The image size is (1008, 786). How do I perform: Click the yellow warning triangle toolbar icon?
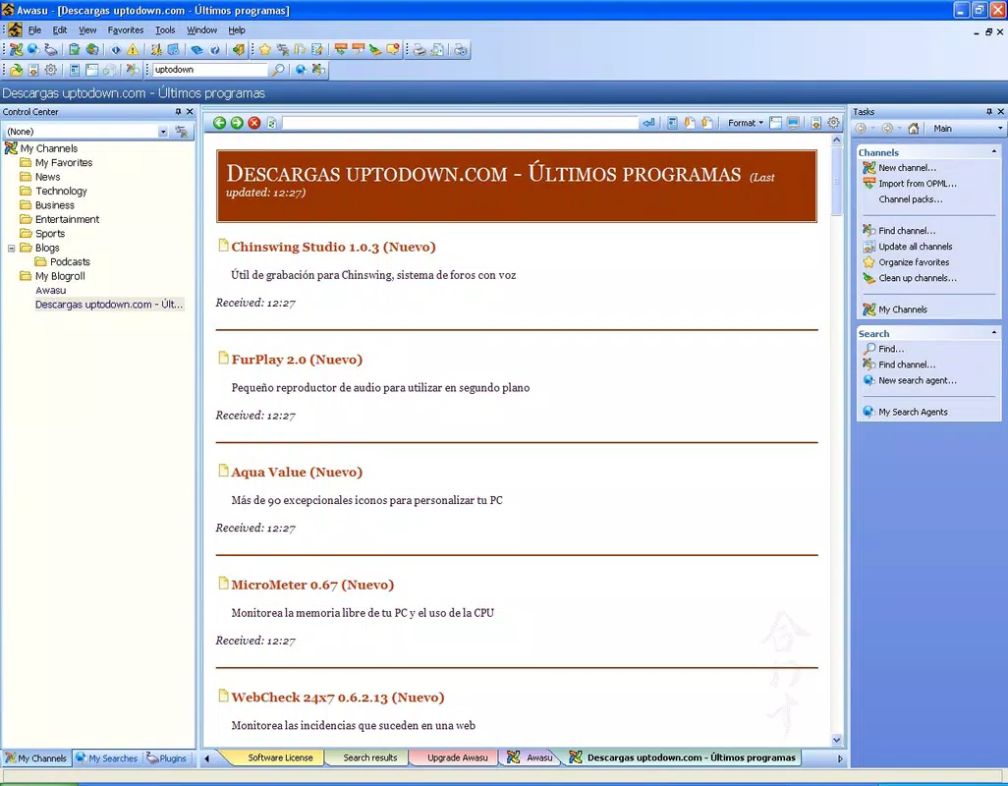[x=133, y=49]
